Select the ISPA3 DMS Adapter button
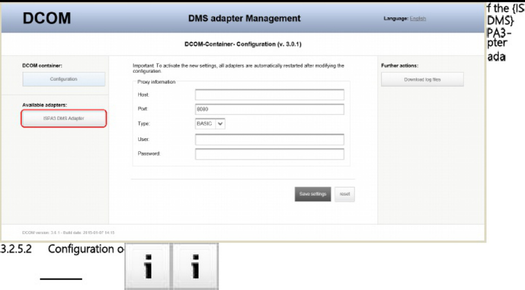The width and height of the screenshot is (525, 290). 64,119
